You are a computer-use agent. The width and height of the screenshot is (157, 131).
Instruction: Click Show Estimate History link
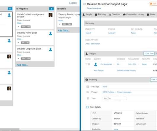(x=126, y=71)
